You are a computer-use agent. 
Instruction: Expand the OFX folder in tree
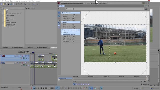3,12
